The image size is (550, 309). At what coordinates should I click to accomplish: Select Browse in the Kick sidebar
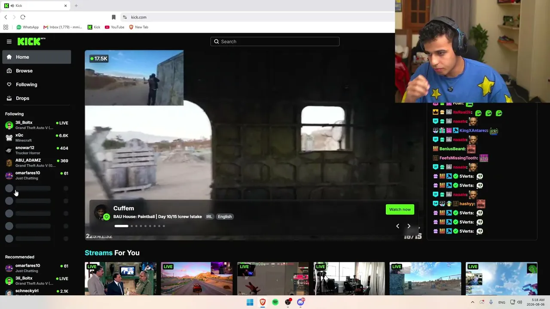click(x=37, y=71)
